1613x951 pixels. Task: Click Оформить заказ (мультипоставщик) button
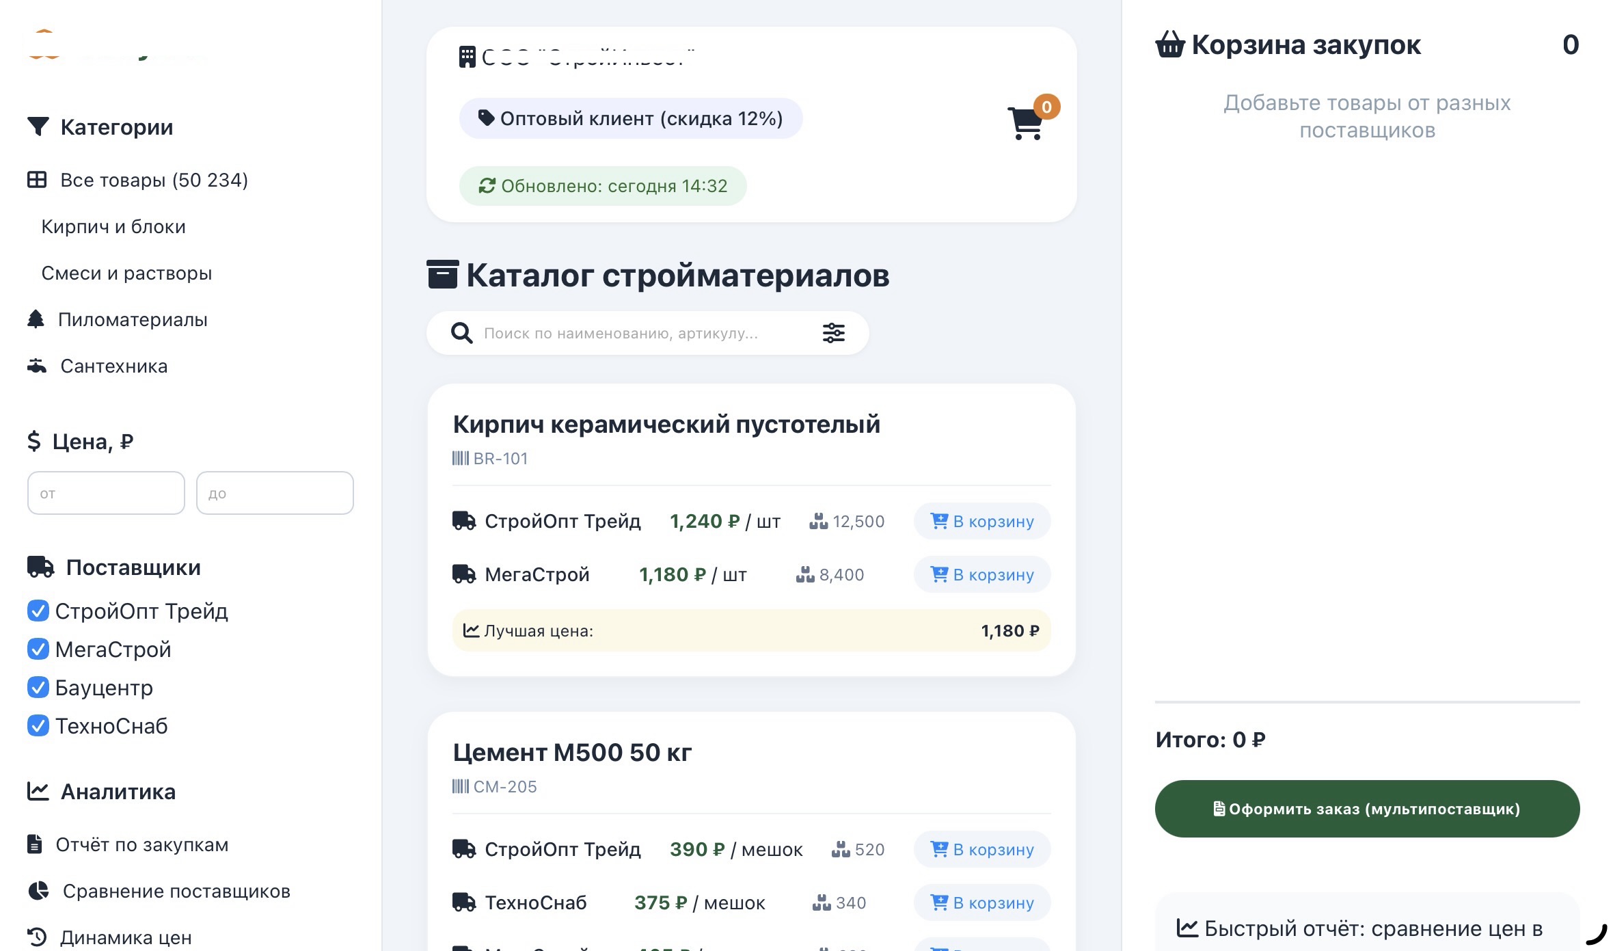click(1367, 808)
